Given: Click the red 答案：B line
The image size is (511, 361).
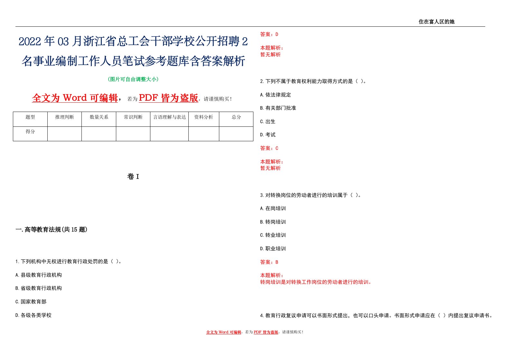Looking at the screenshot, I should (269, 262).
